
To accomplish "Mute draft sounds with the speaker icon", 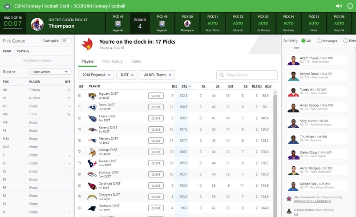I will coord(339,6).
